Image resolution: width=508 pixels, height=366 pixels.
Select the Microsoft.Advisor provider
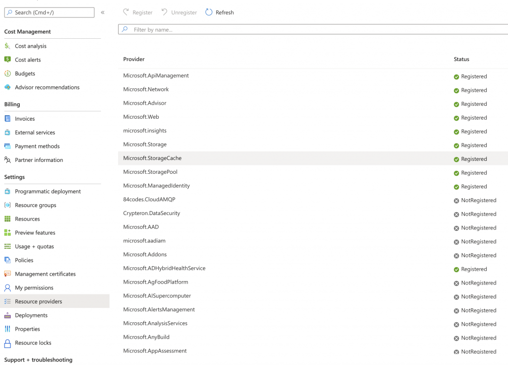point(144,103)
